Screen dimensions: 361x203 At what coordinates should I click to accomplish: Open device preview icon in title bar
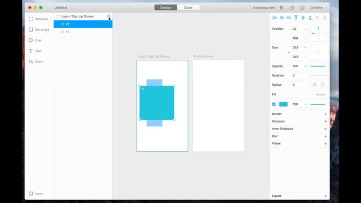(281, 7)
